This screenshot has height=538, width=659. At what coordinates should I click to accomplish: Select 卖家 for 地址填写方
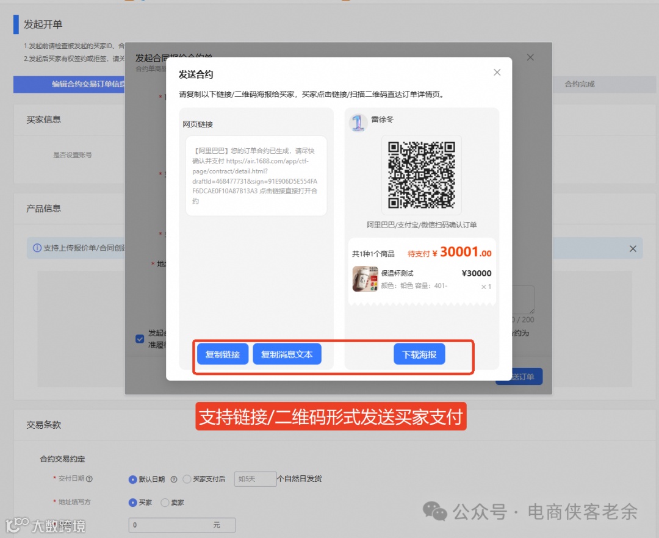click(x=165, y=502)
